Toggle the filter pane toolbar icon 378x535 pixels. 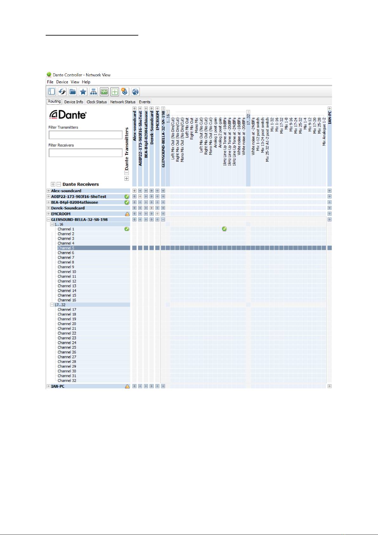[x=51, y=92]
